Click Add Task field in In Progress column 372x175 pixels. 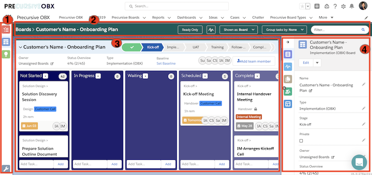90,164
